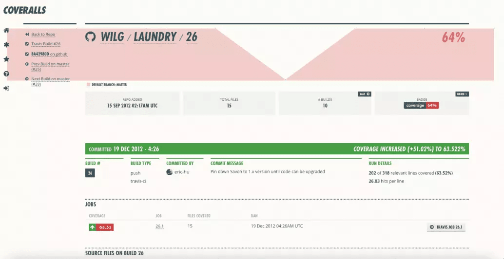Click the Coverage Increased (+51.02%) text

click(409, 149)
